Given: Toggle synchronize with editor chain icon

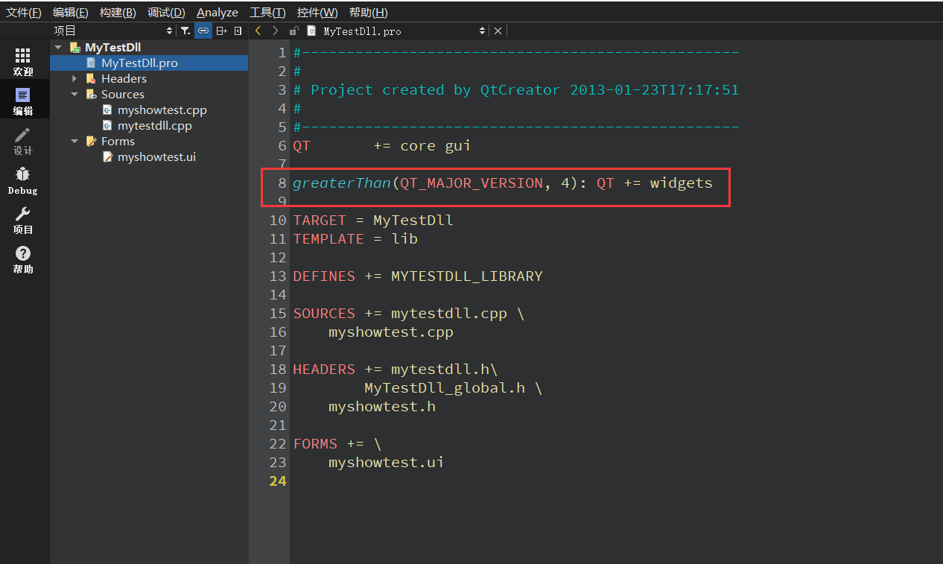Looking at the screenshot, I should coord(203,30).
